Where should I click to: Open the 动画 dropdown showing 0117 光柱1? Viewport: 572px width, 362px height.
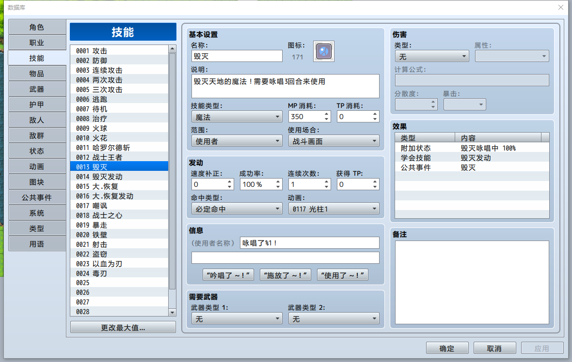334,209
